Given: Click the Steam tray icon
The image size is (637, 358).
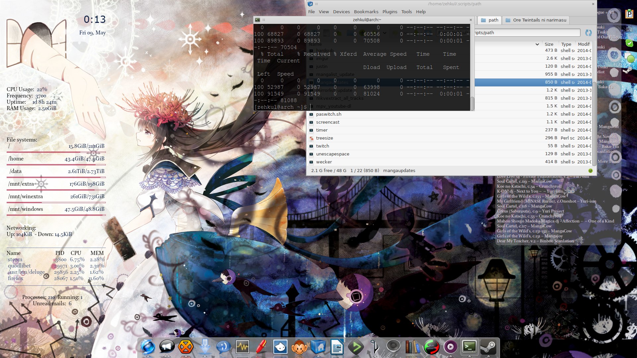Looking at the screenshot, I should 628,70.
